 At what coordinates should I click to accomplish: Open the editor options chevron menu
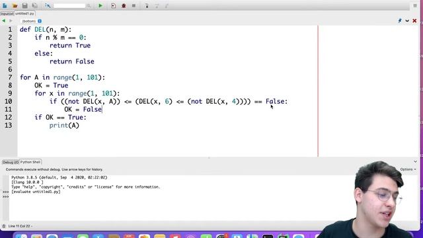(407, 20)
